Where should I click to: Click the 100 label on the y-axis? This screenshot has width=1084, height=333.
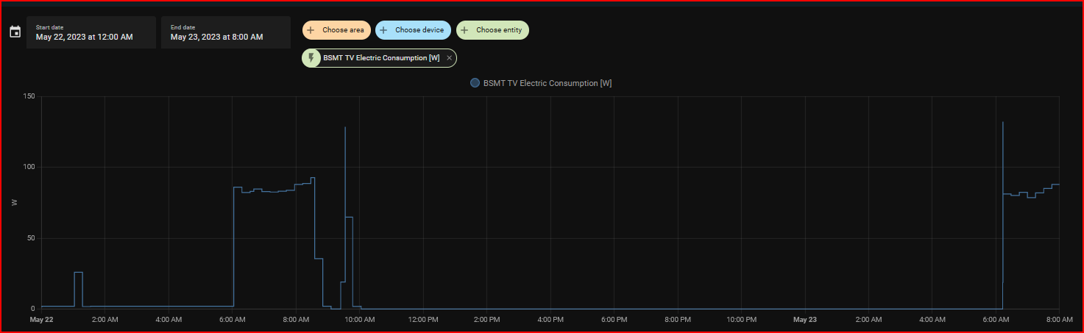(x=29, y=168)
